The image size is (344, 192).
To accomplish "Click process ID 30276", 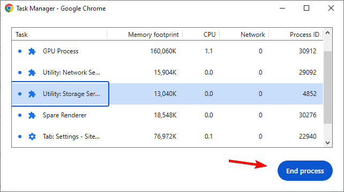I will point(308,115).
